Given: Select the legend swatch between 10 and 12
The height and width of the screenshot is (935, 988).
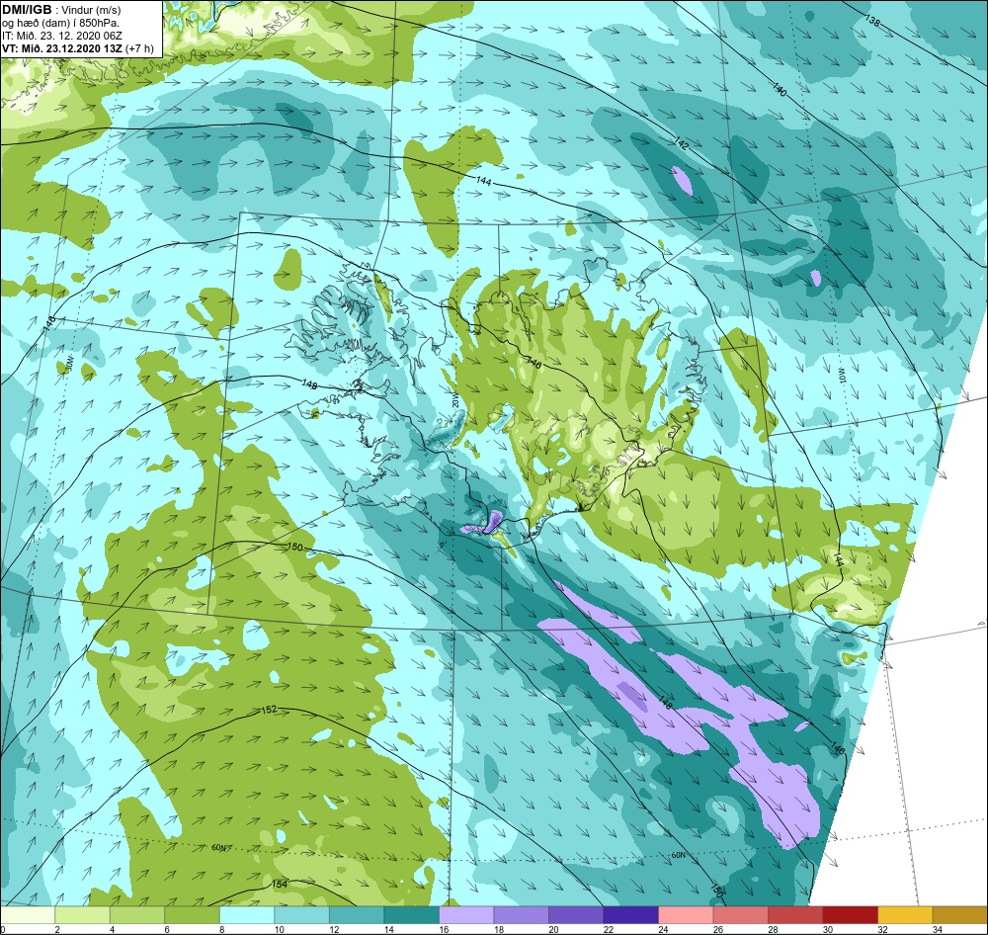Looking at the screenshot, I should coord(301,914).
